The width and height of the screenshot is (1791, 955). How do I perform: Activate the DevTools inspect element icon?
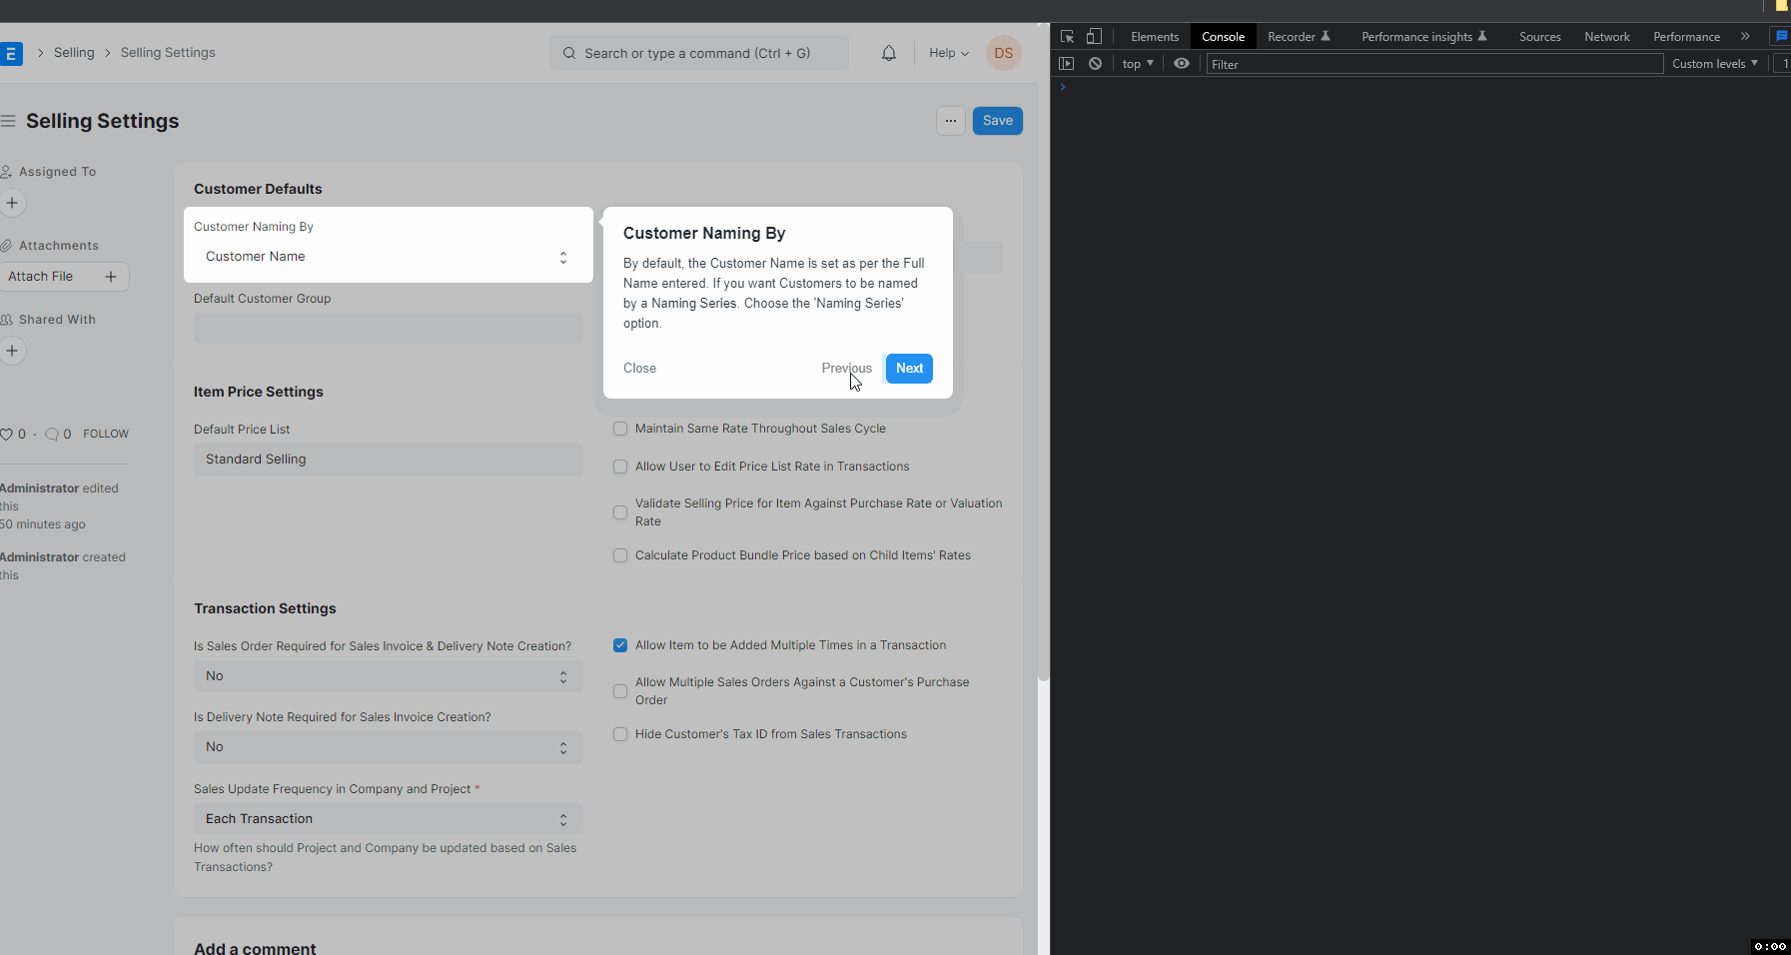(x=1067, y=36)
